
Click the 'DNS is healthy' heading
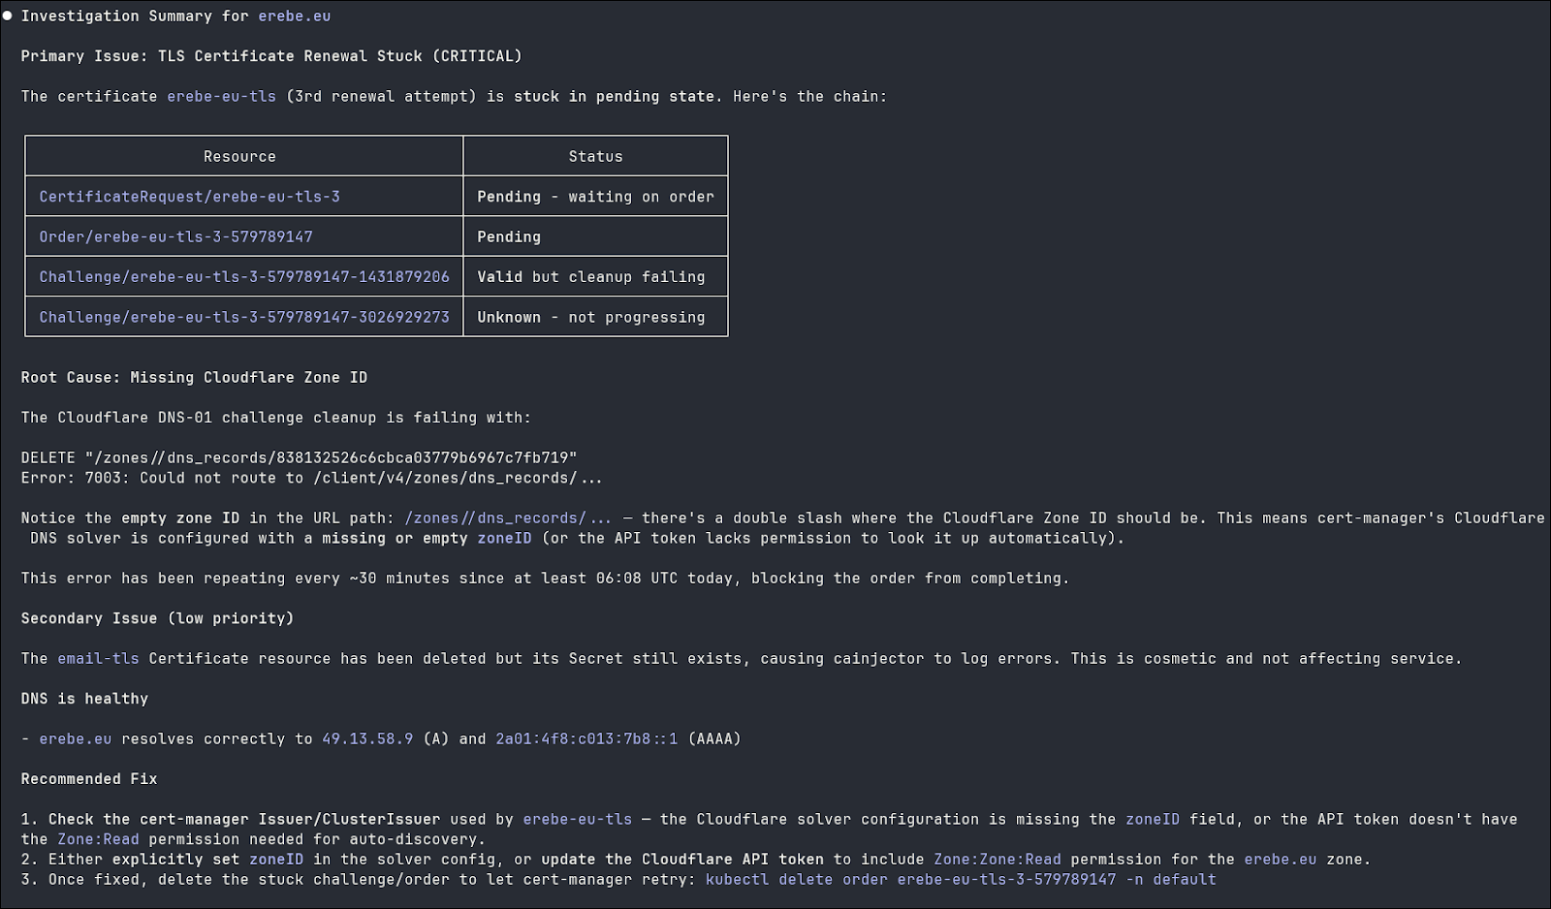[84, 699]
